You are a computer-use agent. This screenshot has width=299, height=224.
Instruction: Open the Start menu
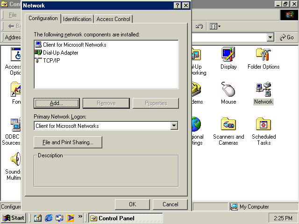(x=14, y=218)
